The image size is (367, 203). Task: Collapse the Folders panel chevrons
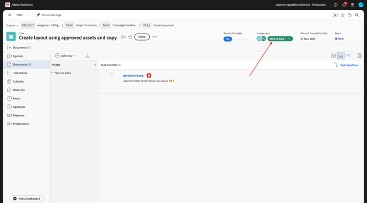pos(95,64)
